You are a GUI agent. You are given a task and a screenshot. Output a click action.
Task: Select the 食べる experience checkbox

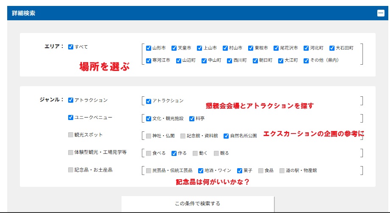point(149,153)
